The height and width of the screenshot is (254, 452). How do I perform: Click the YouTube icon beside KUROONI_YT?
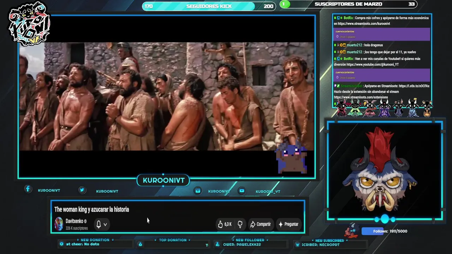point(242,191)
